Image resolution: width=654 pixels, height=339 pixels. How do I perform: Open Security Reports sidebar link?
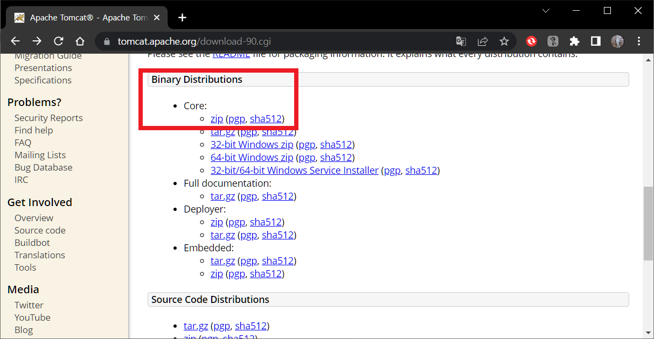tap(48, 118)
